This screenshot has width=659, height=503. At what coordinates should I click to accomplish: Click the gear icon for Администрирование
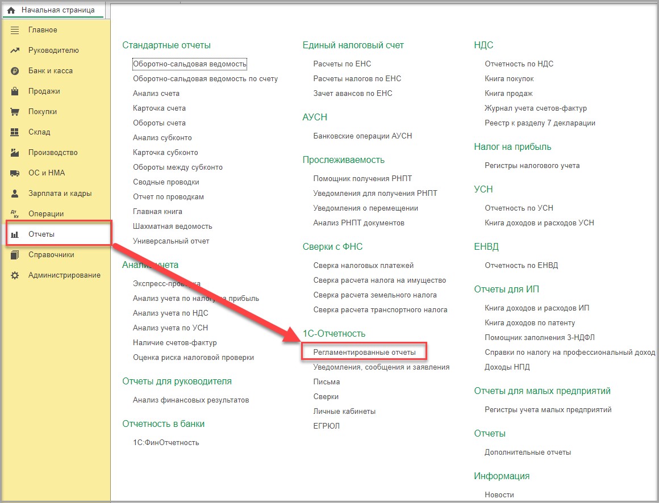[x=15, y=275]
